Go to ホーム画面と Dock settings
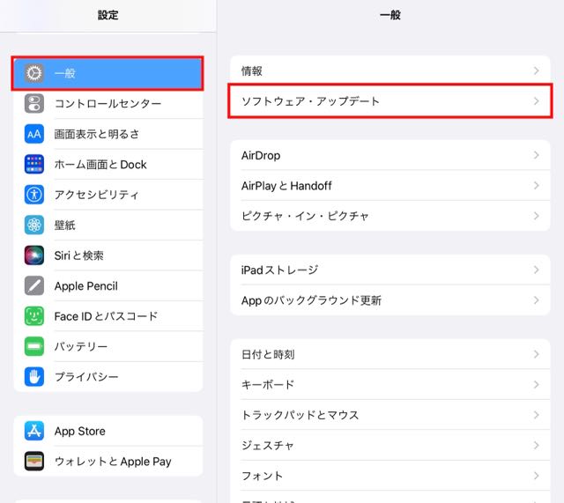This screenshot has width=564, height=503. pos(108,165)
